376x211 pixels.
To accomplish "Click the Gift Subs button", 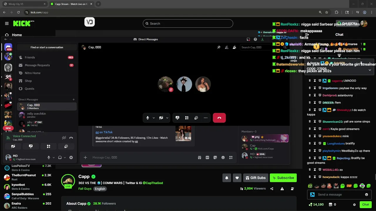I will 255,178.
